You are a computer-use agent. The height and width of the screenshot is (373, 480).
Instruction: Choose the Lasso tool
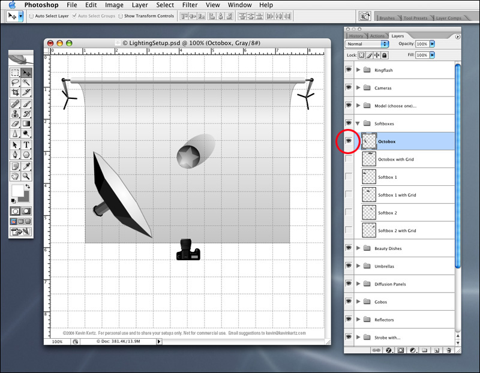pyautogui.click(x=15, y=82)
